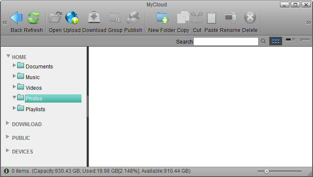
Task: Click the Rename icon
Action: (x=230, y=18)
